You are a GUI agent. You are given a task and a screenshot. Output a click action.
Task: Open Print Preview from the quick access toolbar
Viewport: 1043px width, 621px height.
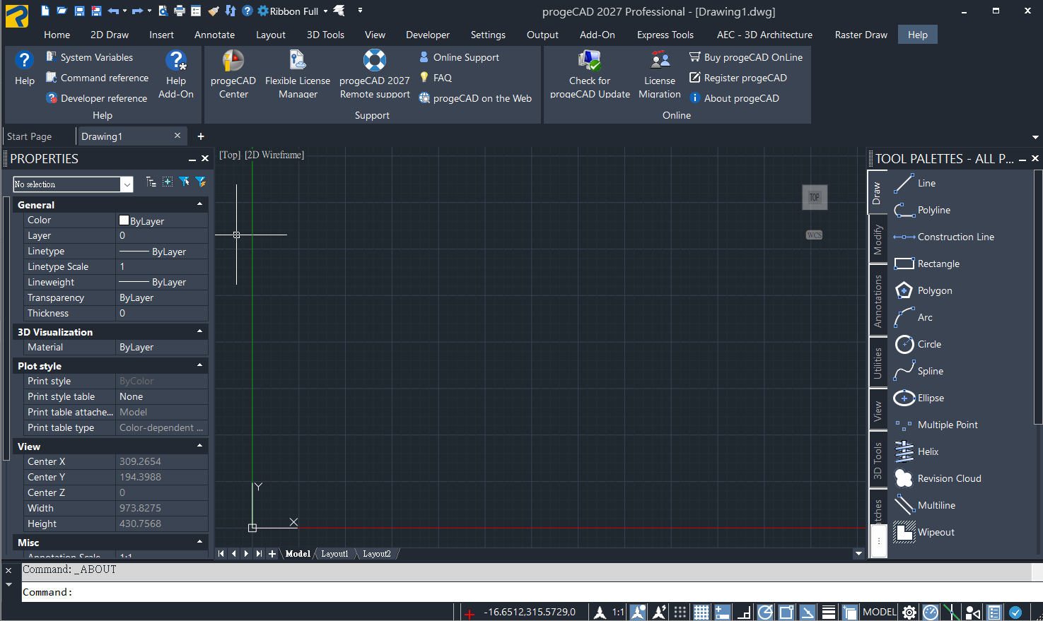point(163,11)
